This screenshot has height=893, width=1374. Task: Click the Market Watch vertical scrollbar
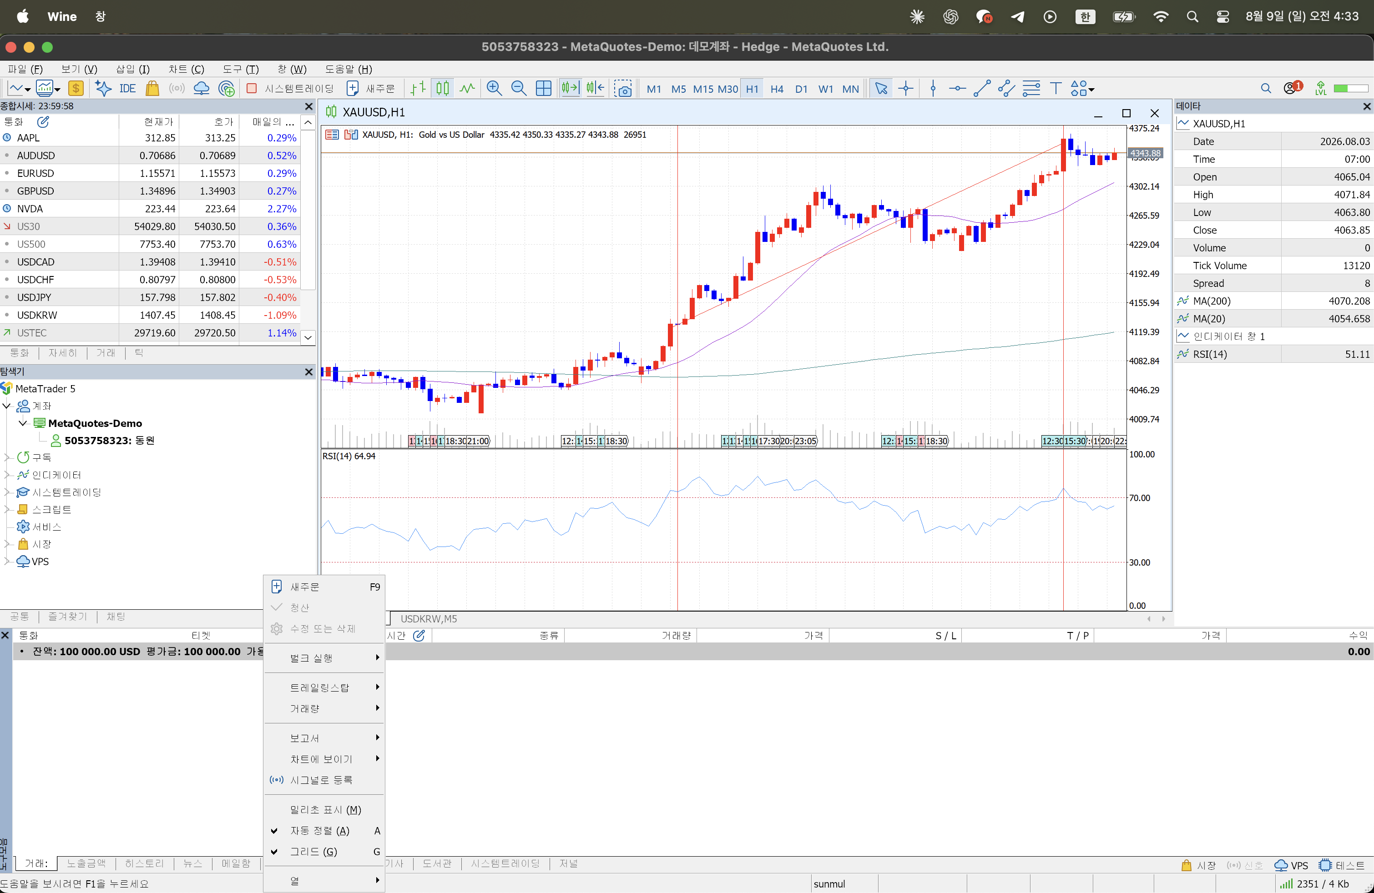[x=308, y=210]
